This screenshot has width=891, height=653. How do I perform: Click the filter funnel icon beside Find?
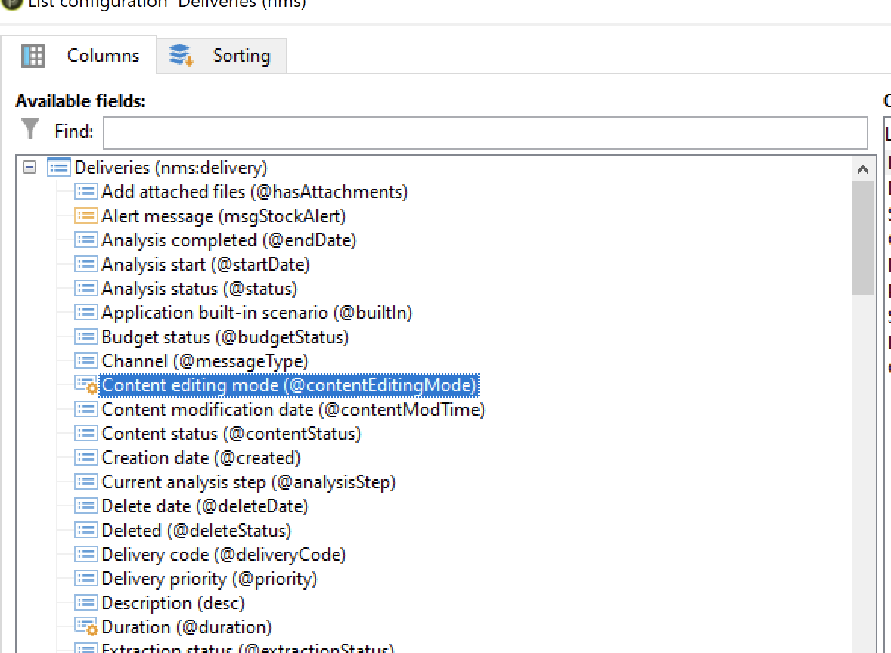tap(30, 130)
